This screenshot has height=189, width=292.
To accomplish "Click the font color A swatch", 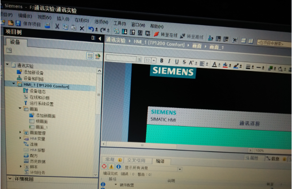I will (214, 65).
